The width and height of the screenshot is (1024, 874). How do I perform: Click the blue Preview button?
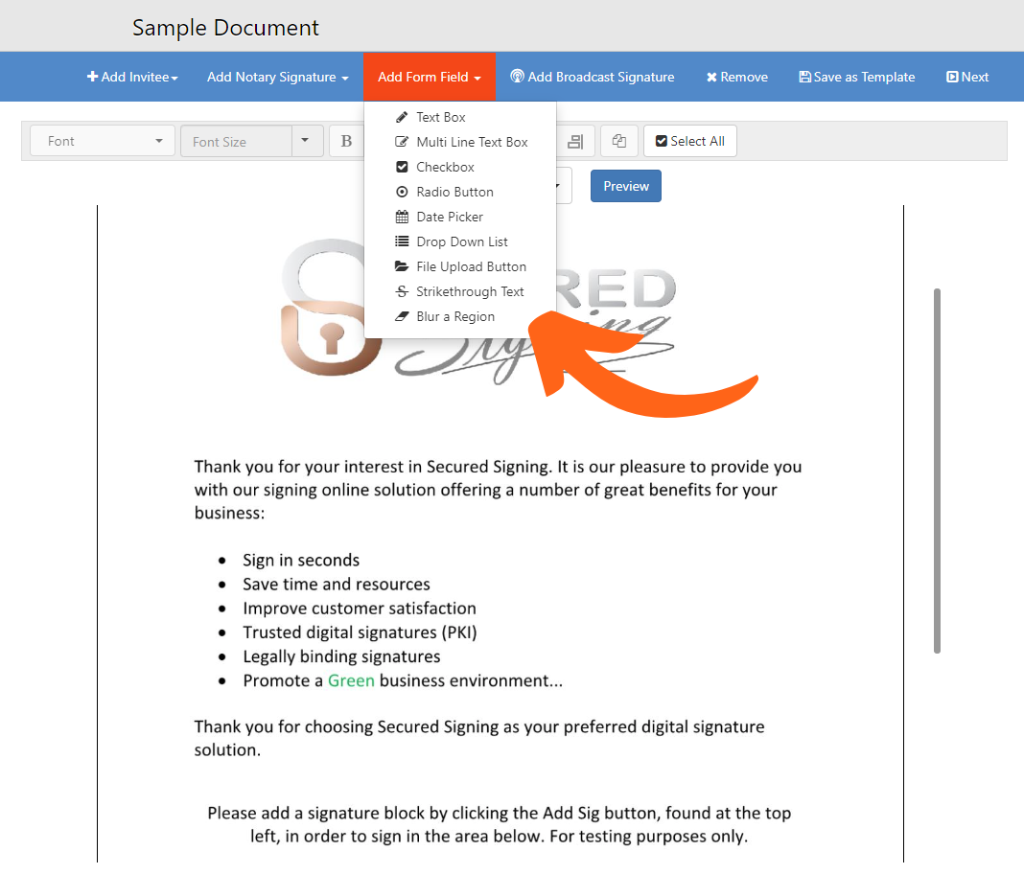coord(626,186)
